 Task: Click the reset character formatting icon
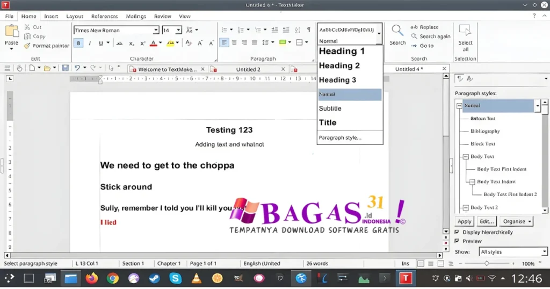click(189, 43)
